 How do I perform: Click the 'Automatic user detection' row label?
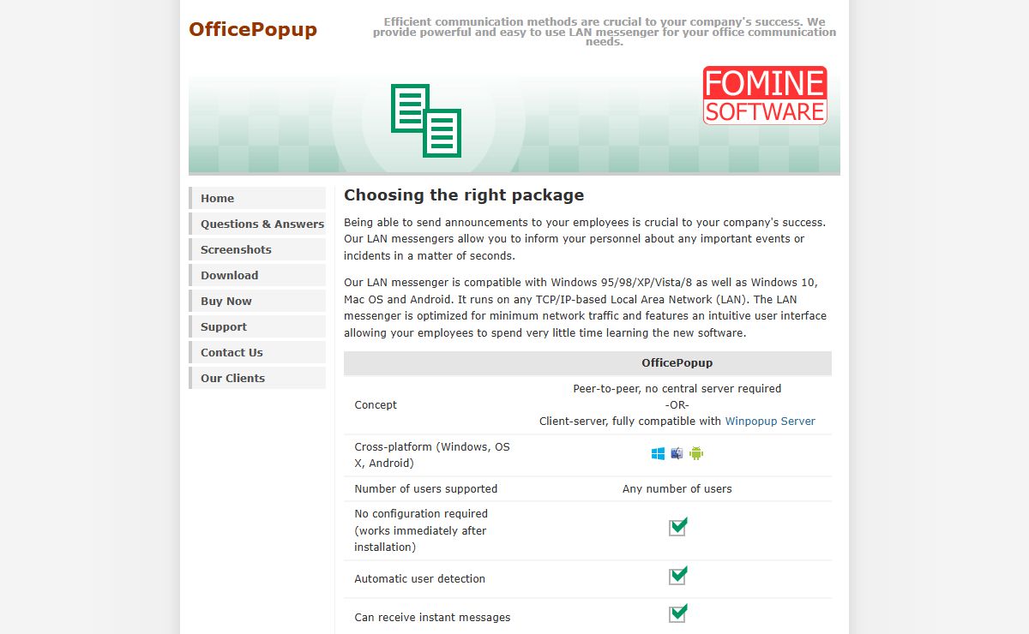[420, 579]
